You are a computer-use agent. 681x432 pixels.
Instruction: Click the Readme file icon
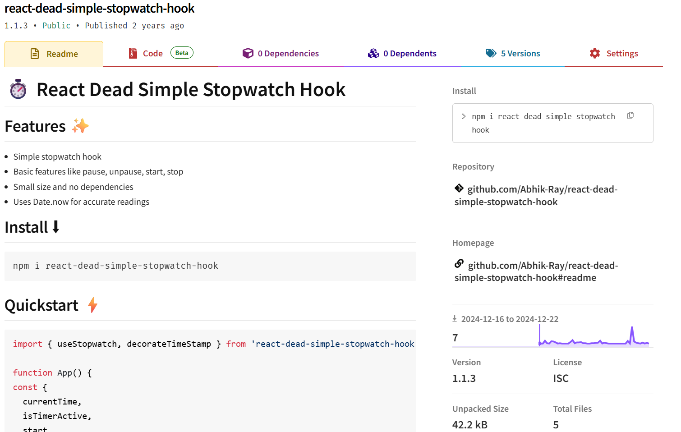click(x=35, y=53)
